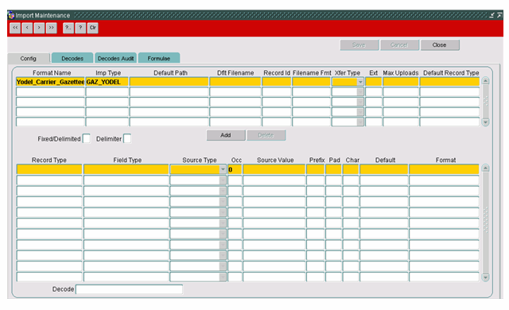
Task: Click the Decode input field
Action: tap(129, 289)
